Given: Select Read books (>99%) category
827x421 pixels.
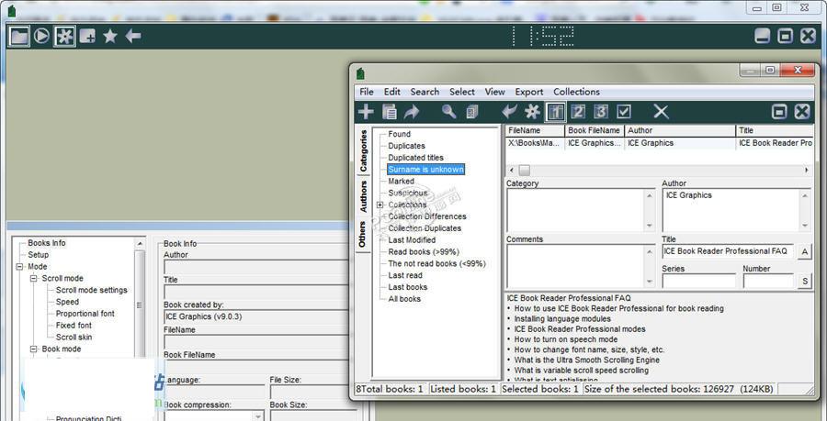Looking at the screenshot, I should point(424,251).
